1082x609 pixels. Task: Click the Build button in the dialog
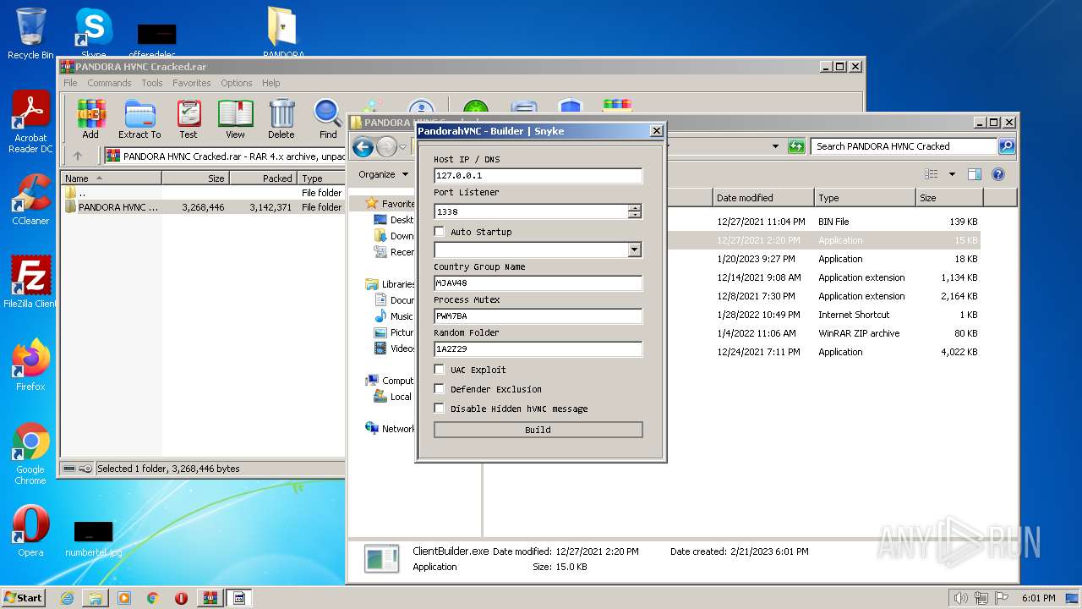coord(538,430)
